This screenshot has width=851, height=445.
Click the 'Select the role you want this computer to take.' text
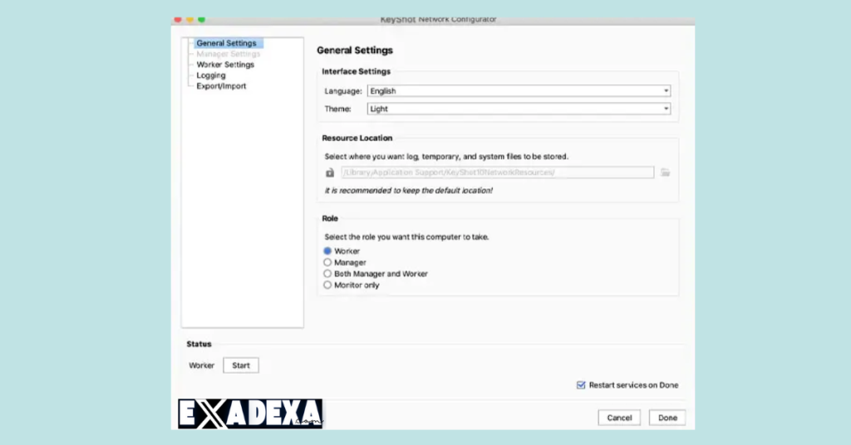click(x=406, y=237)
